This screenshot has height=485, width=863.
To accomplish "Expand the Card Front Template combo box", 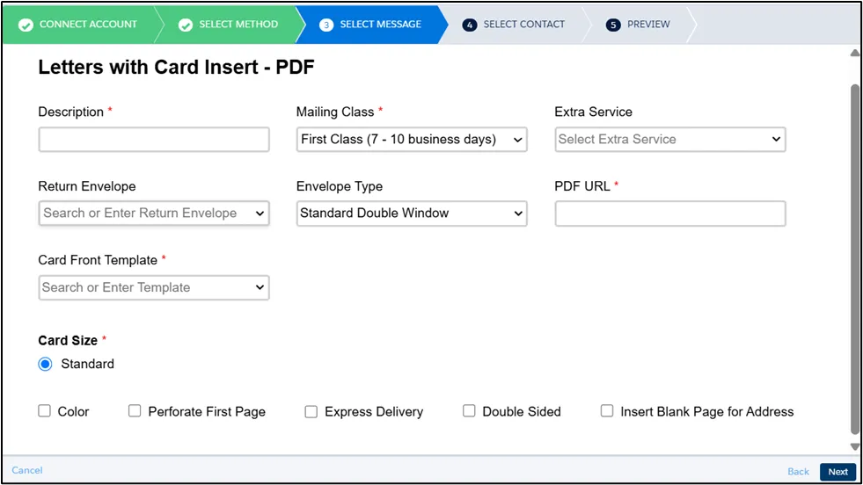I will (154, 288).
